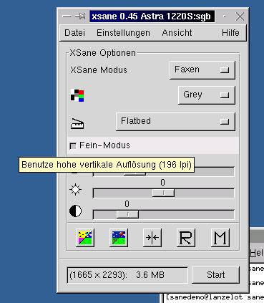Open the XSane Modus Faxen dropdown
The height and width of the screenshot is (303, 264).
point(202,70)
